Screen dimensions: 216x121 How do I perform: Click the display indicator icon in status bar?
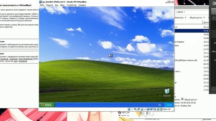(x=148, y=109)
